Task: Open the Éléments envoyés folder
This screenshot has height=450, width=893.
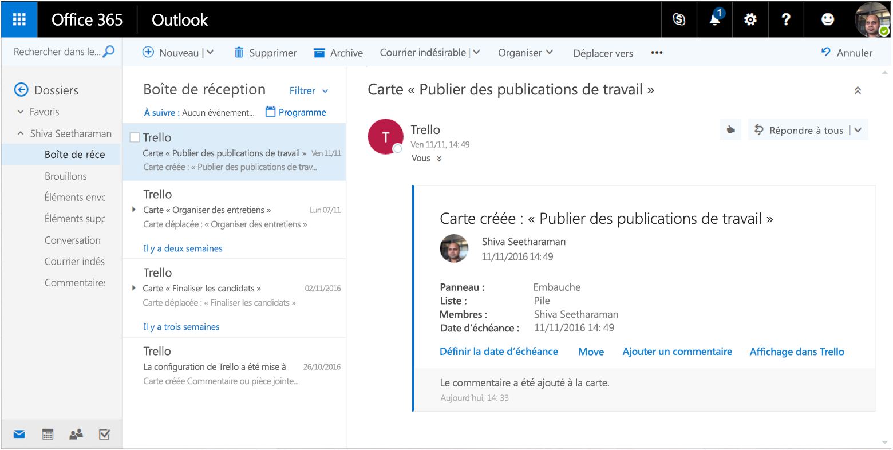Action: click(x=74, y=198)
